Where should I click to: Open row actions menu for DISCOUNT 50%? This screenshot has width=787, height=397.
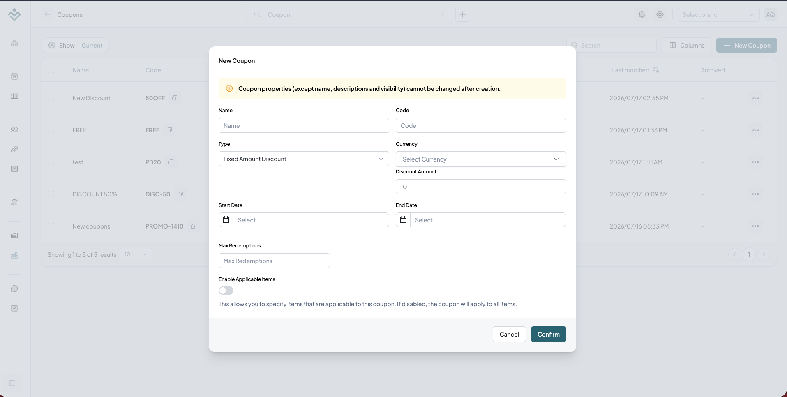tap(755, 194)
